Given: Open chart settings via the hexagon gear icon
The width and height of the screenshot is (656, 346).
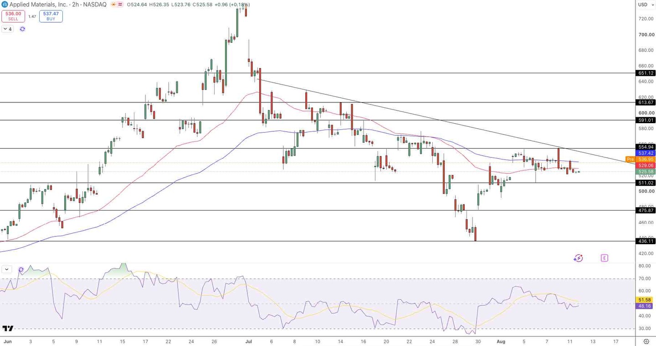Looking at the screenshot, I should [646, 341].
